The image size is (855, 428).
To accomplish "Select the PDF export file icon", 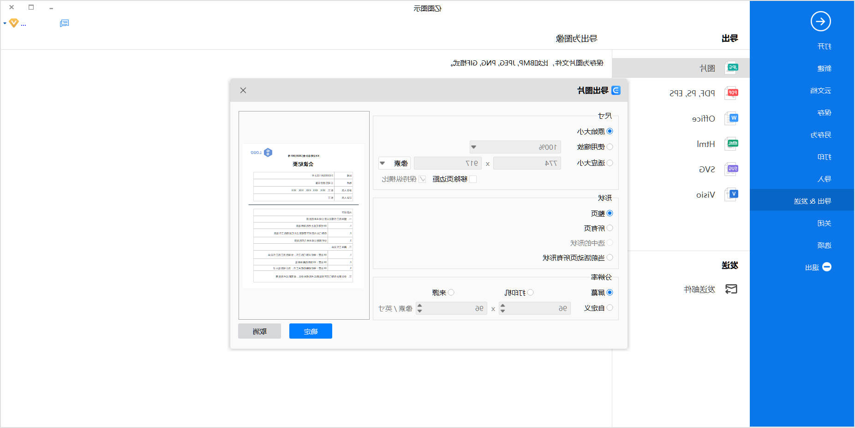I will (732, 93).
